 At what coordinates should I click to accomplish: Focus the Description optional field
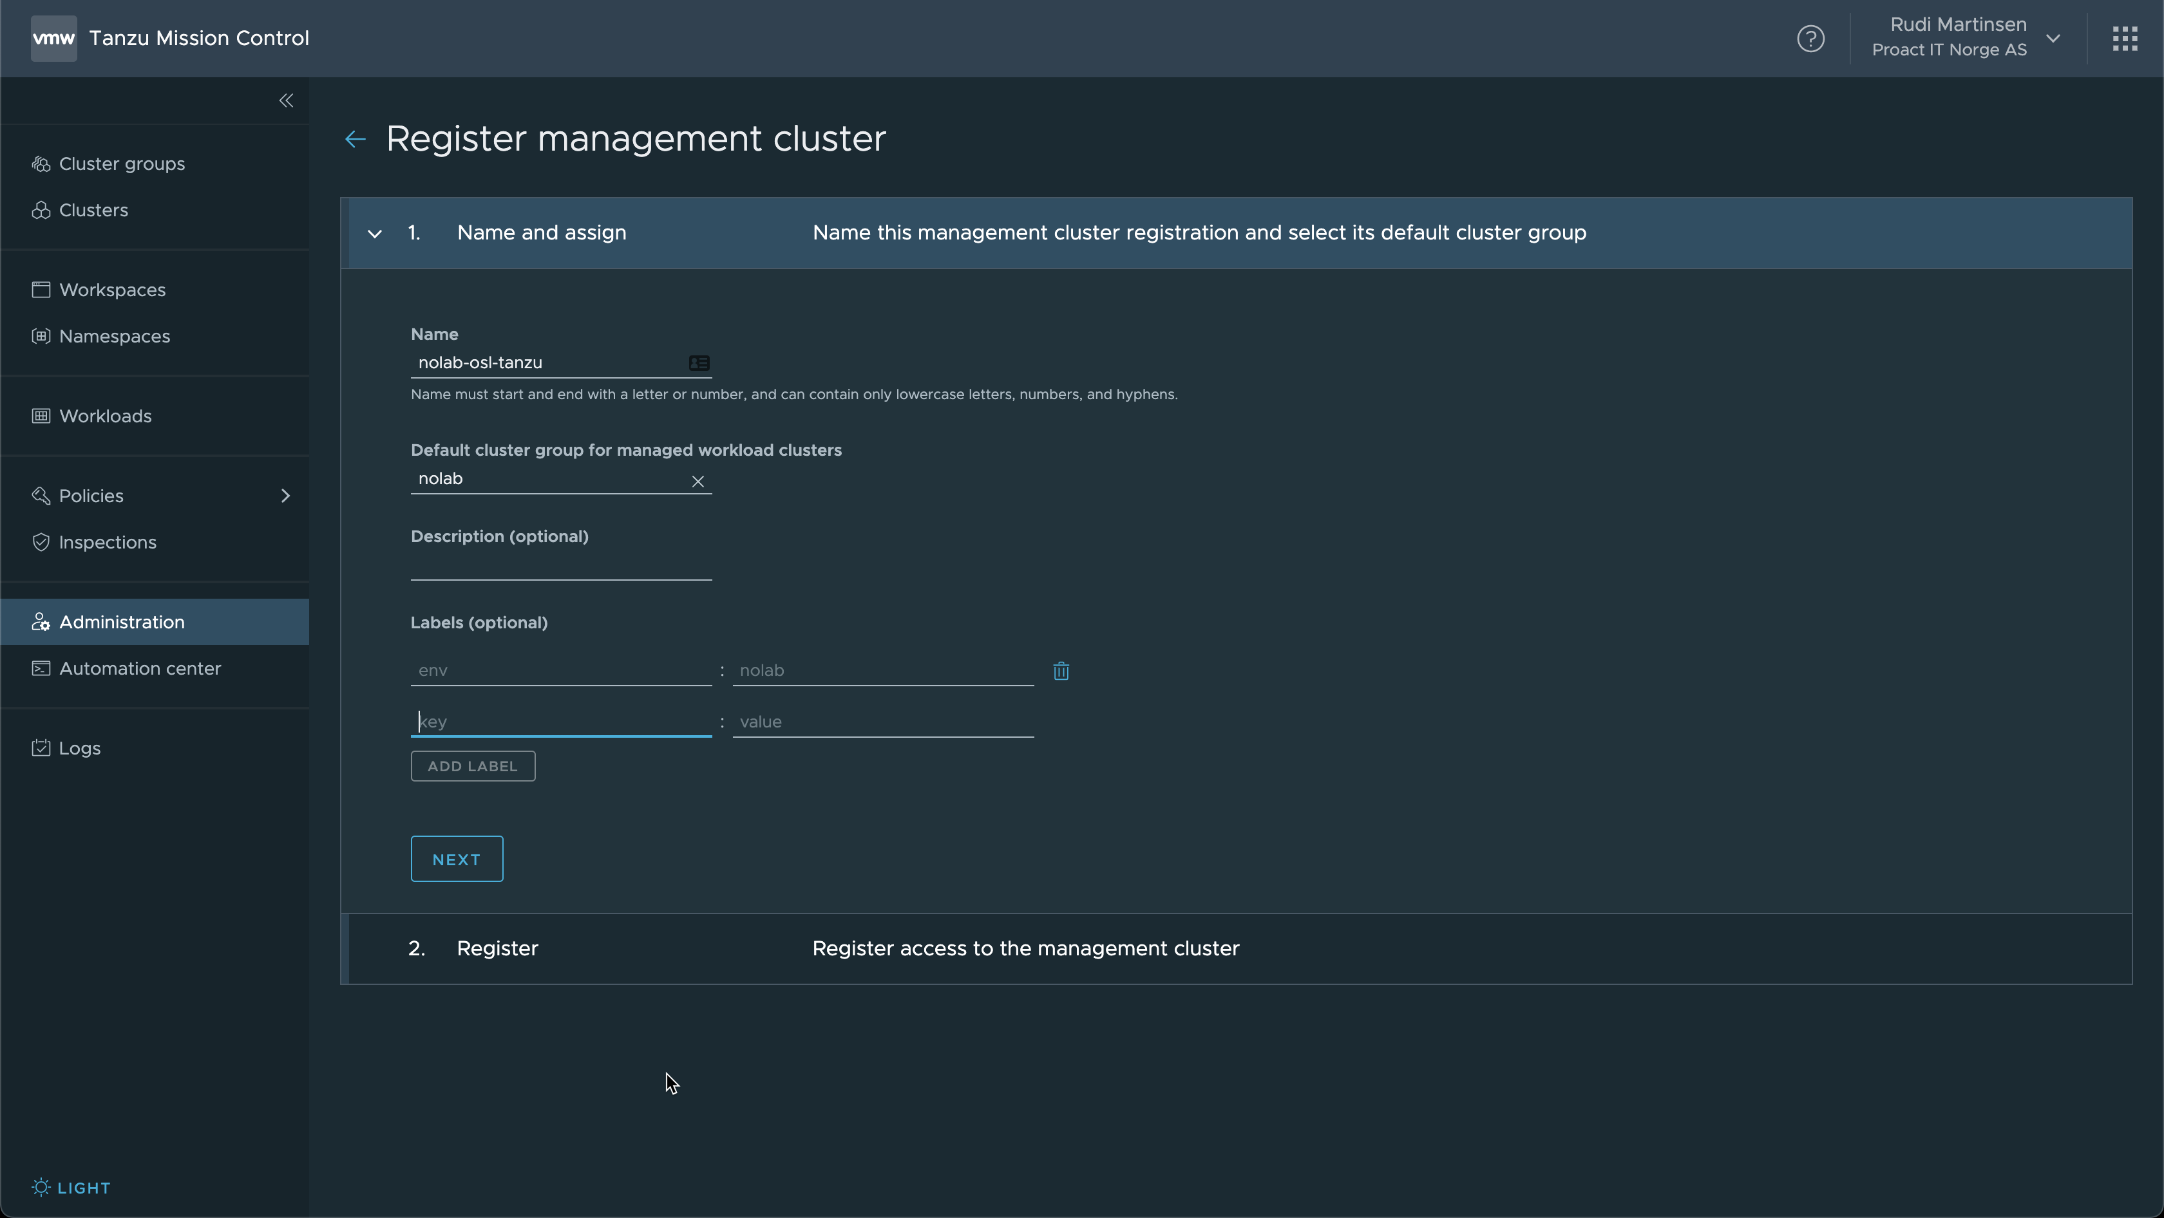(x=561, y=566)
